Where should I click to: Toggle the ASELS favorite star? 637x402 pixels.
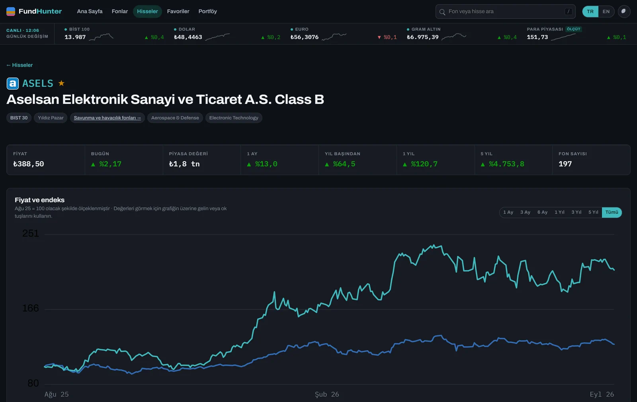(x=61, y=83)
